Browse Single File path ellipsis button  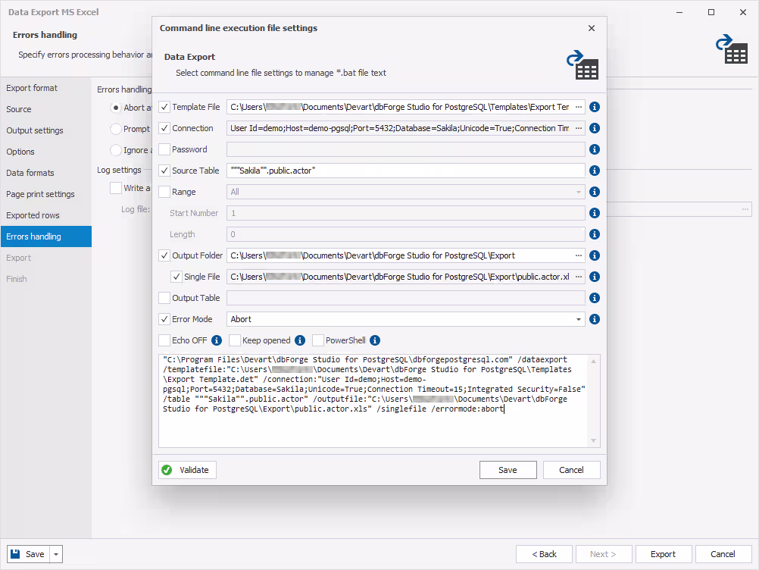pyautogui.click(x=579, y=277)
